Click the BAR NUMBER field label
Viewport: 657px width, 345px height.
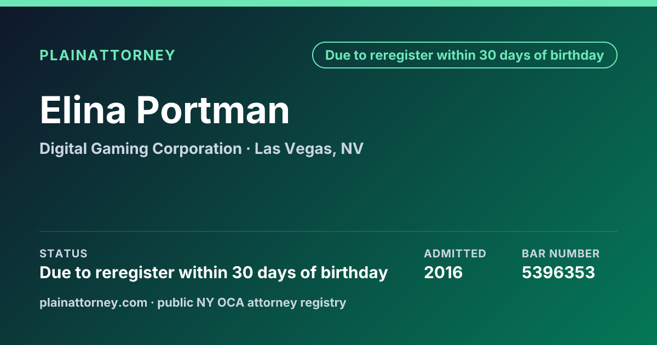[x=561, y=254]
